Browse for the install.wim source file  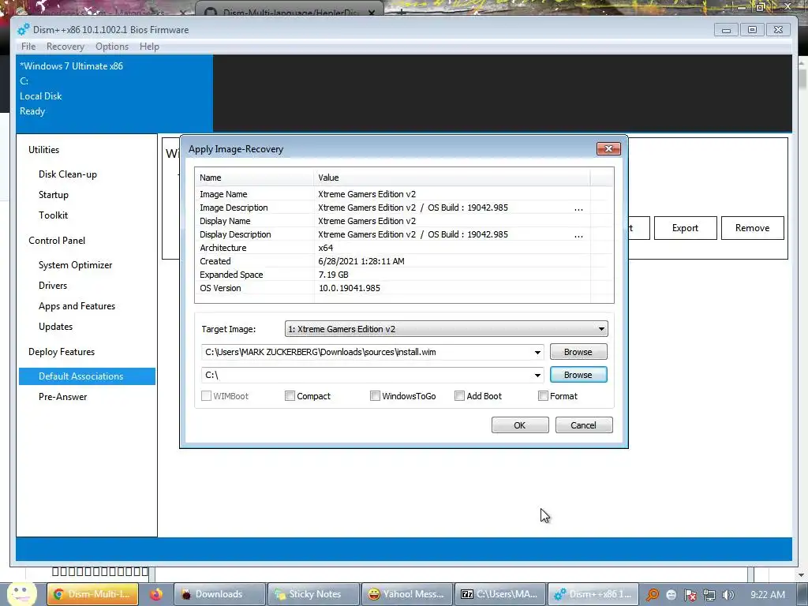pyautogui.click(x=578, y=352)
